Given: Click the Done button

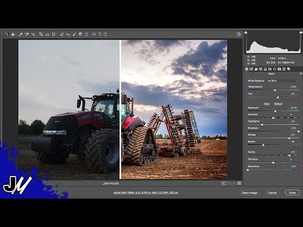Looking at the screenshot, I should point(292,193).
